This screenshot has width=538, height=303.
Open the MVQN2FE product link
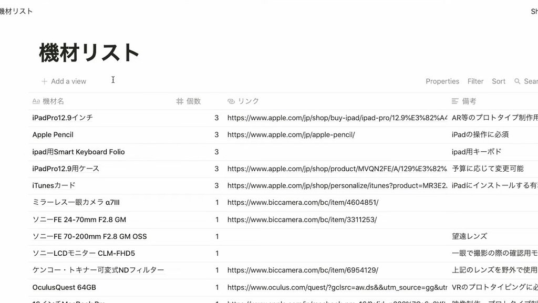tap(337, 169)
